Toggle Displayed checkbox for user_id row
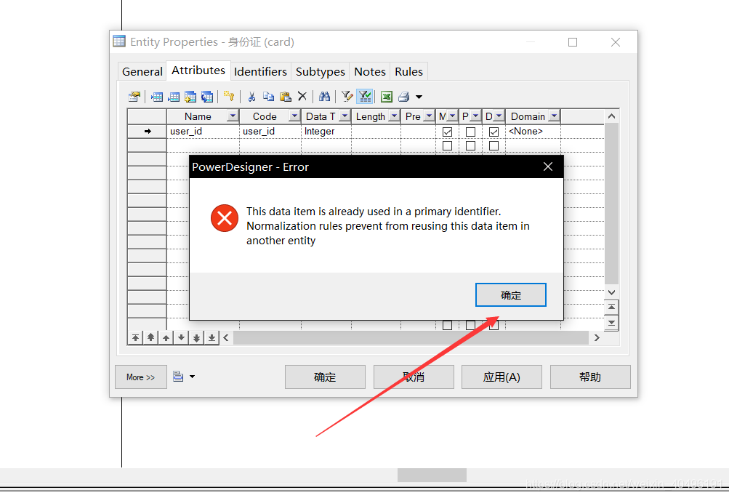Viewport: 729px width, 498px height. tap(494, 132)
